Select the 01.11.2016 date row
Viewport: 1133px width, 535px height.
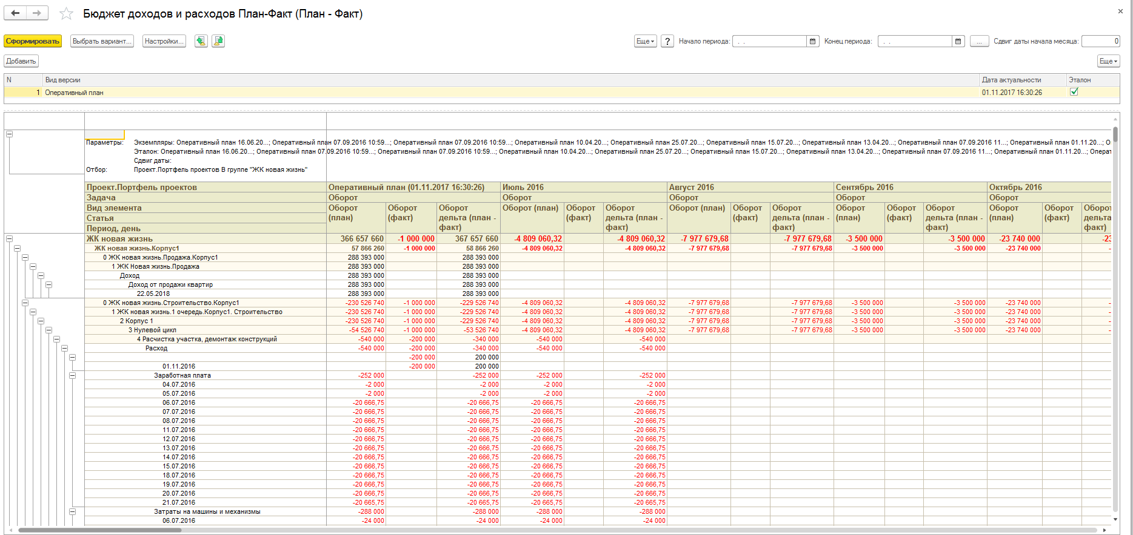pyautogui.click(x=206, y=366)
